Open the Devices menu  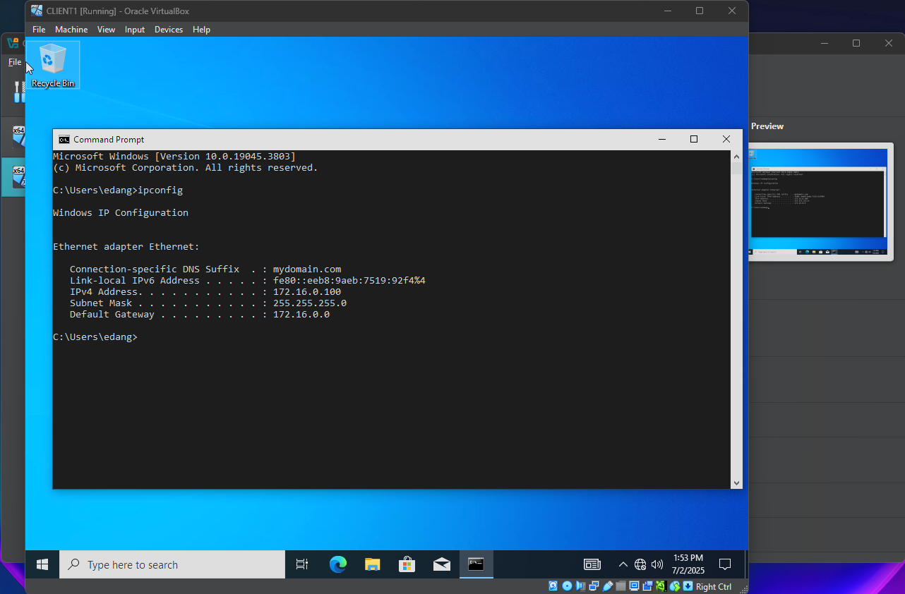(x=169, y=30)
